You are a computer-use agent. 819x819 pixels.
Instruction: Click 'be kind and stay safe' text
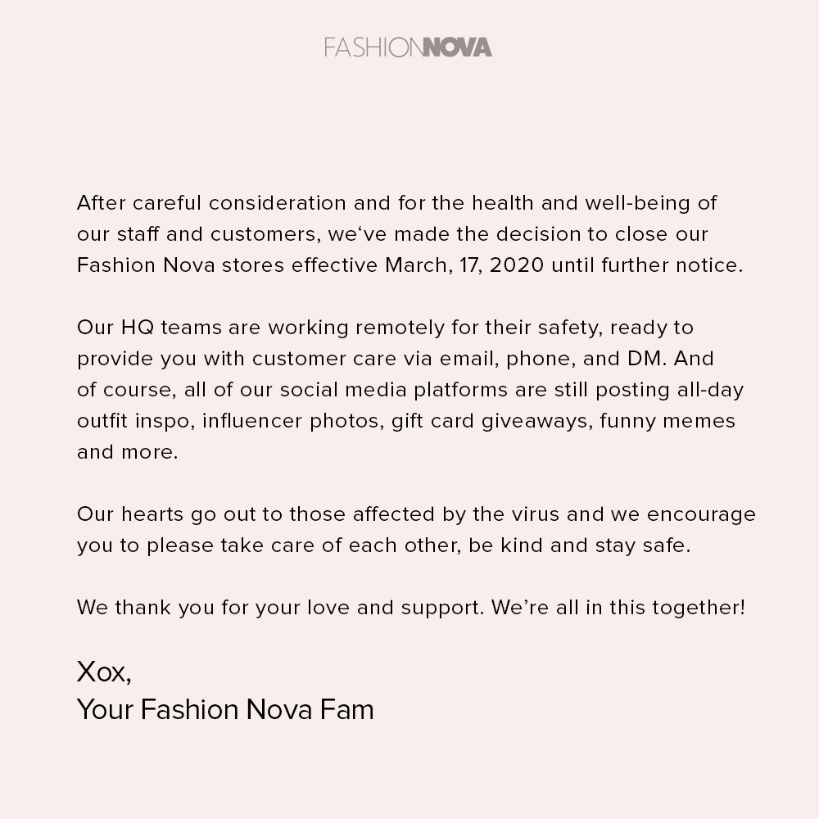click(580, 545)
